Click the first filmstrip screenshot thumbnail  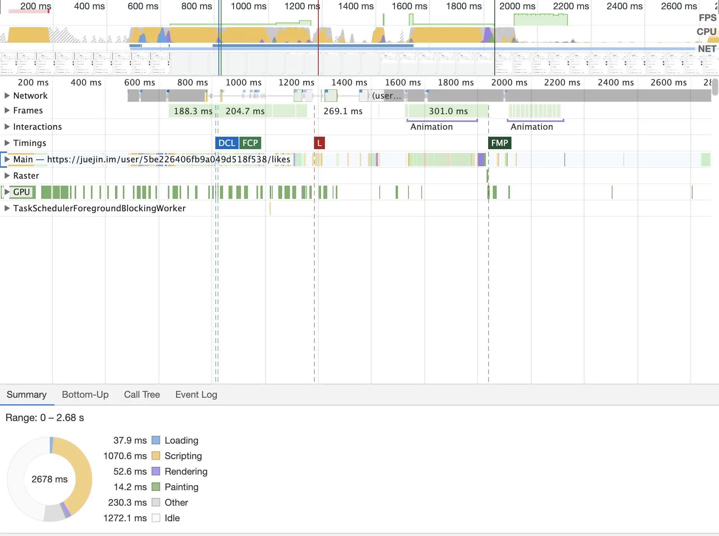pyautogui.click(x=9, y=63)
